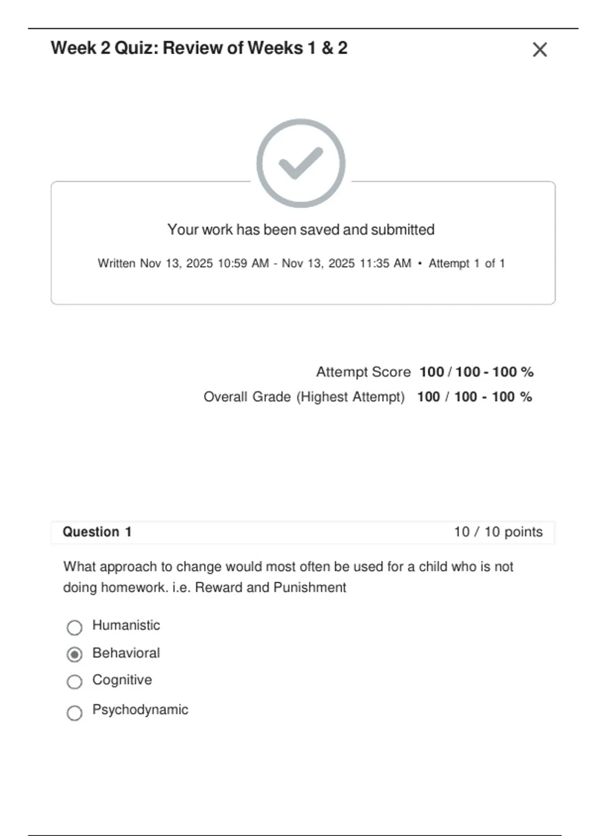Close the Week 2 Quiz results window
Screen dimensions: 590x836
(539, 50)
